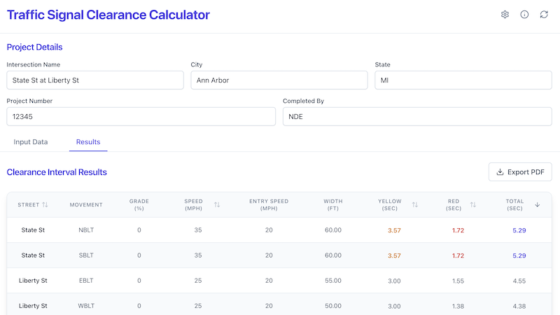Sort by Red (SEC) column arrows
Screen dimensions: 560x315
pyautogui.click(x=473, y=204)
